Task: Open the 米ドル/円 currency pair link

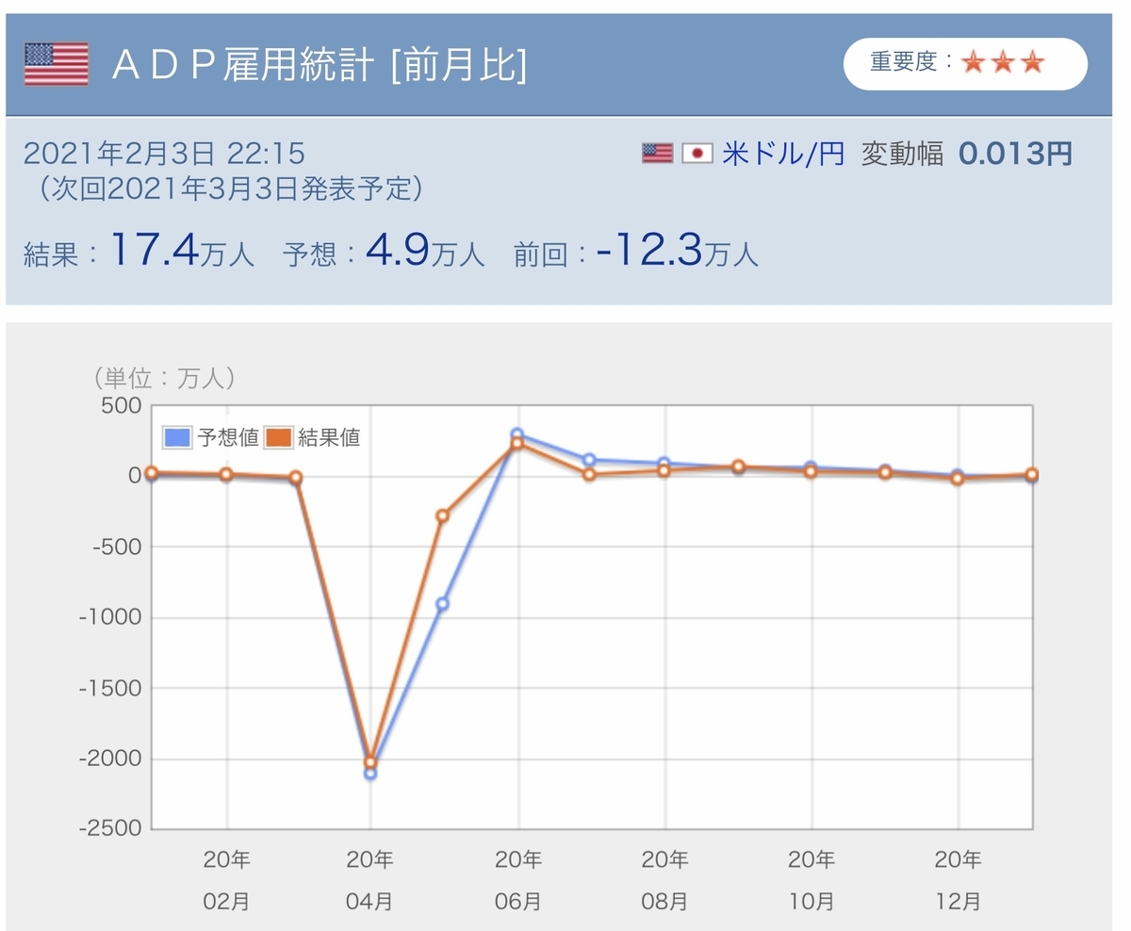Action: (x=783, y=154)
